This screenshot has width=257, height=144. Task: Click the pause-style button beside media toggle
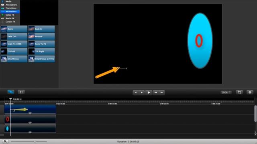[x=21, y=92]
